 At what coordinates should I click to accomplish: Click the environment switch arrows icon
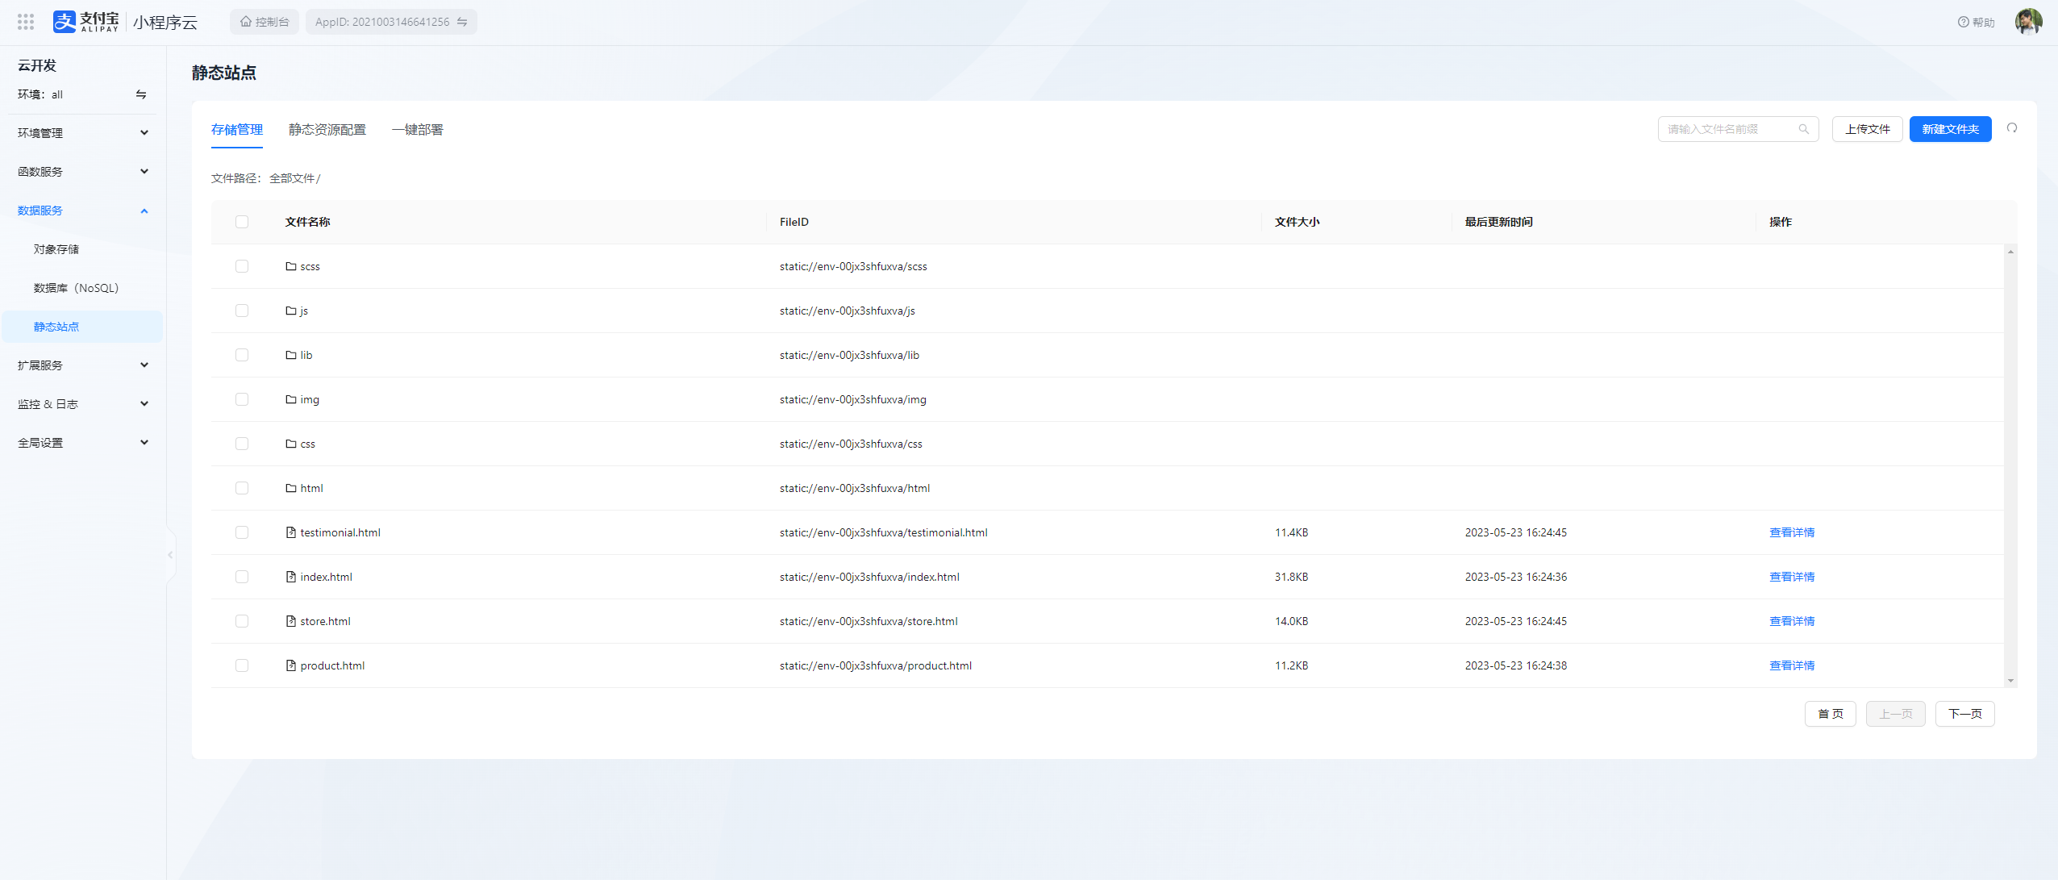click(141, 94)
